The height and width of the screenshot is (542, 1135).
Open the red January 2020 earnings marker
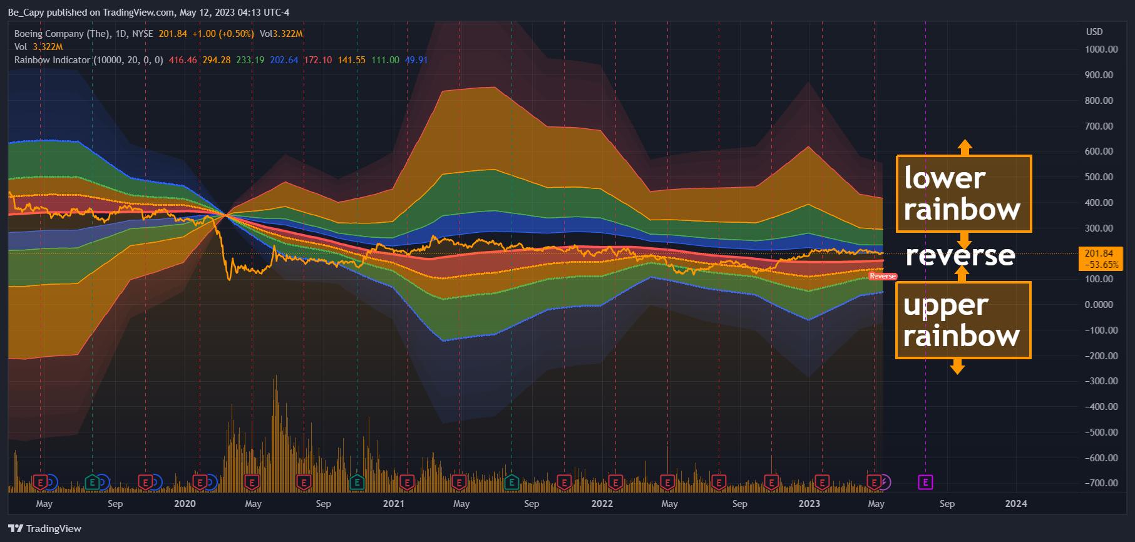tap(200, 483)
